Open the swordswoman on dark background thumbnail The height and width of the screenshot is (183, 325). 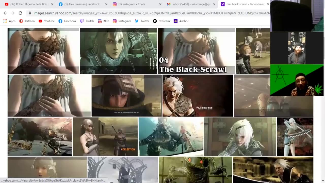click(295, 136)
